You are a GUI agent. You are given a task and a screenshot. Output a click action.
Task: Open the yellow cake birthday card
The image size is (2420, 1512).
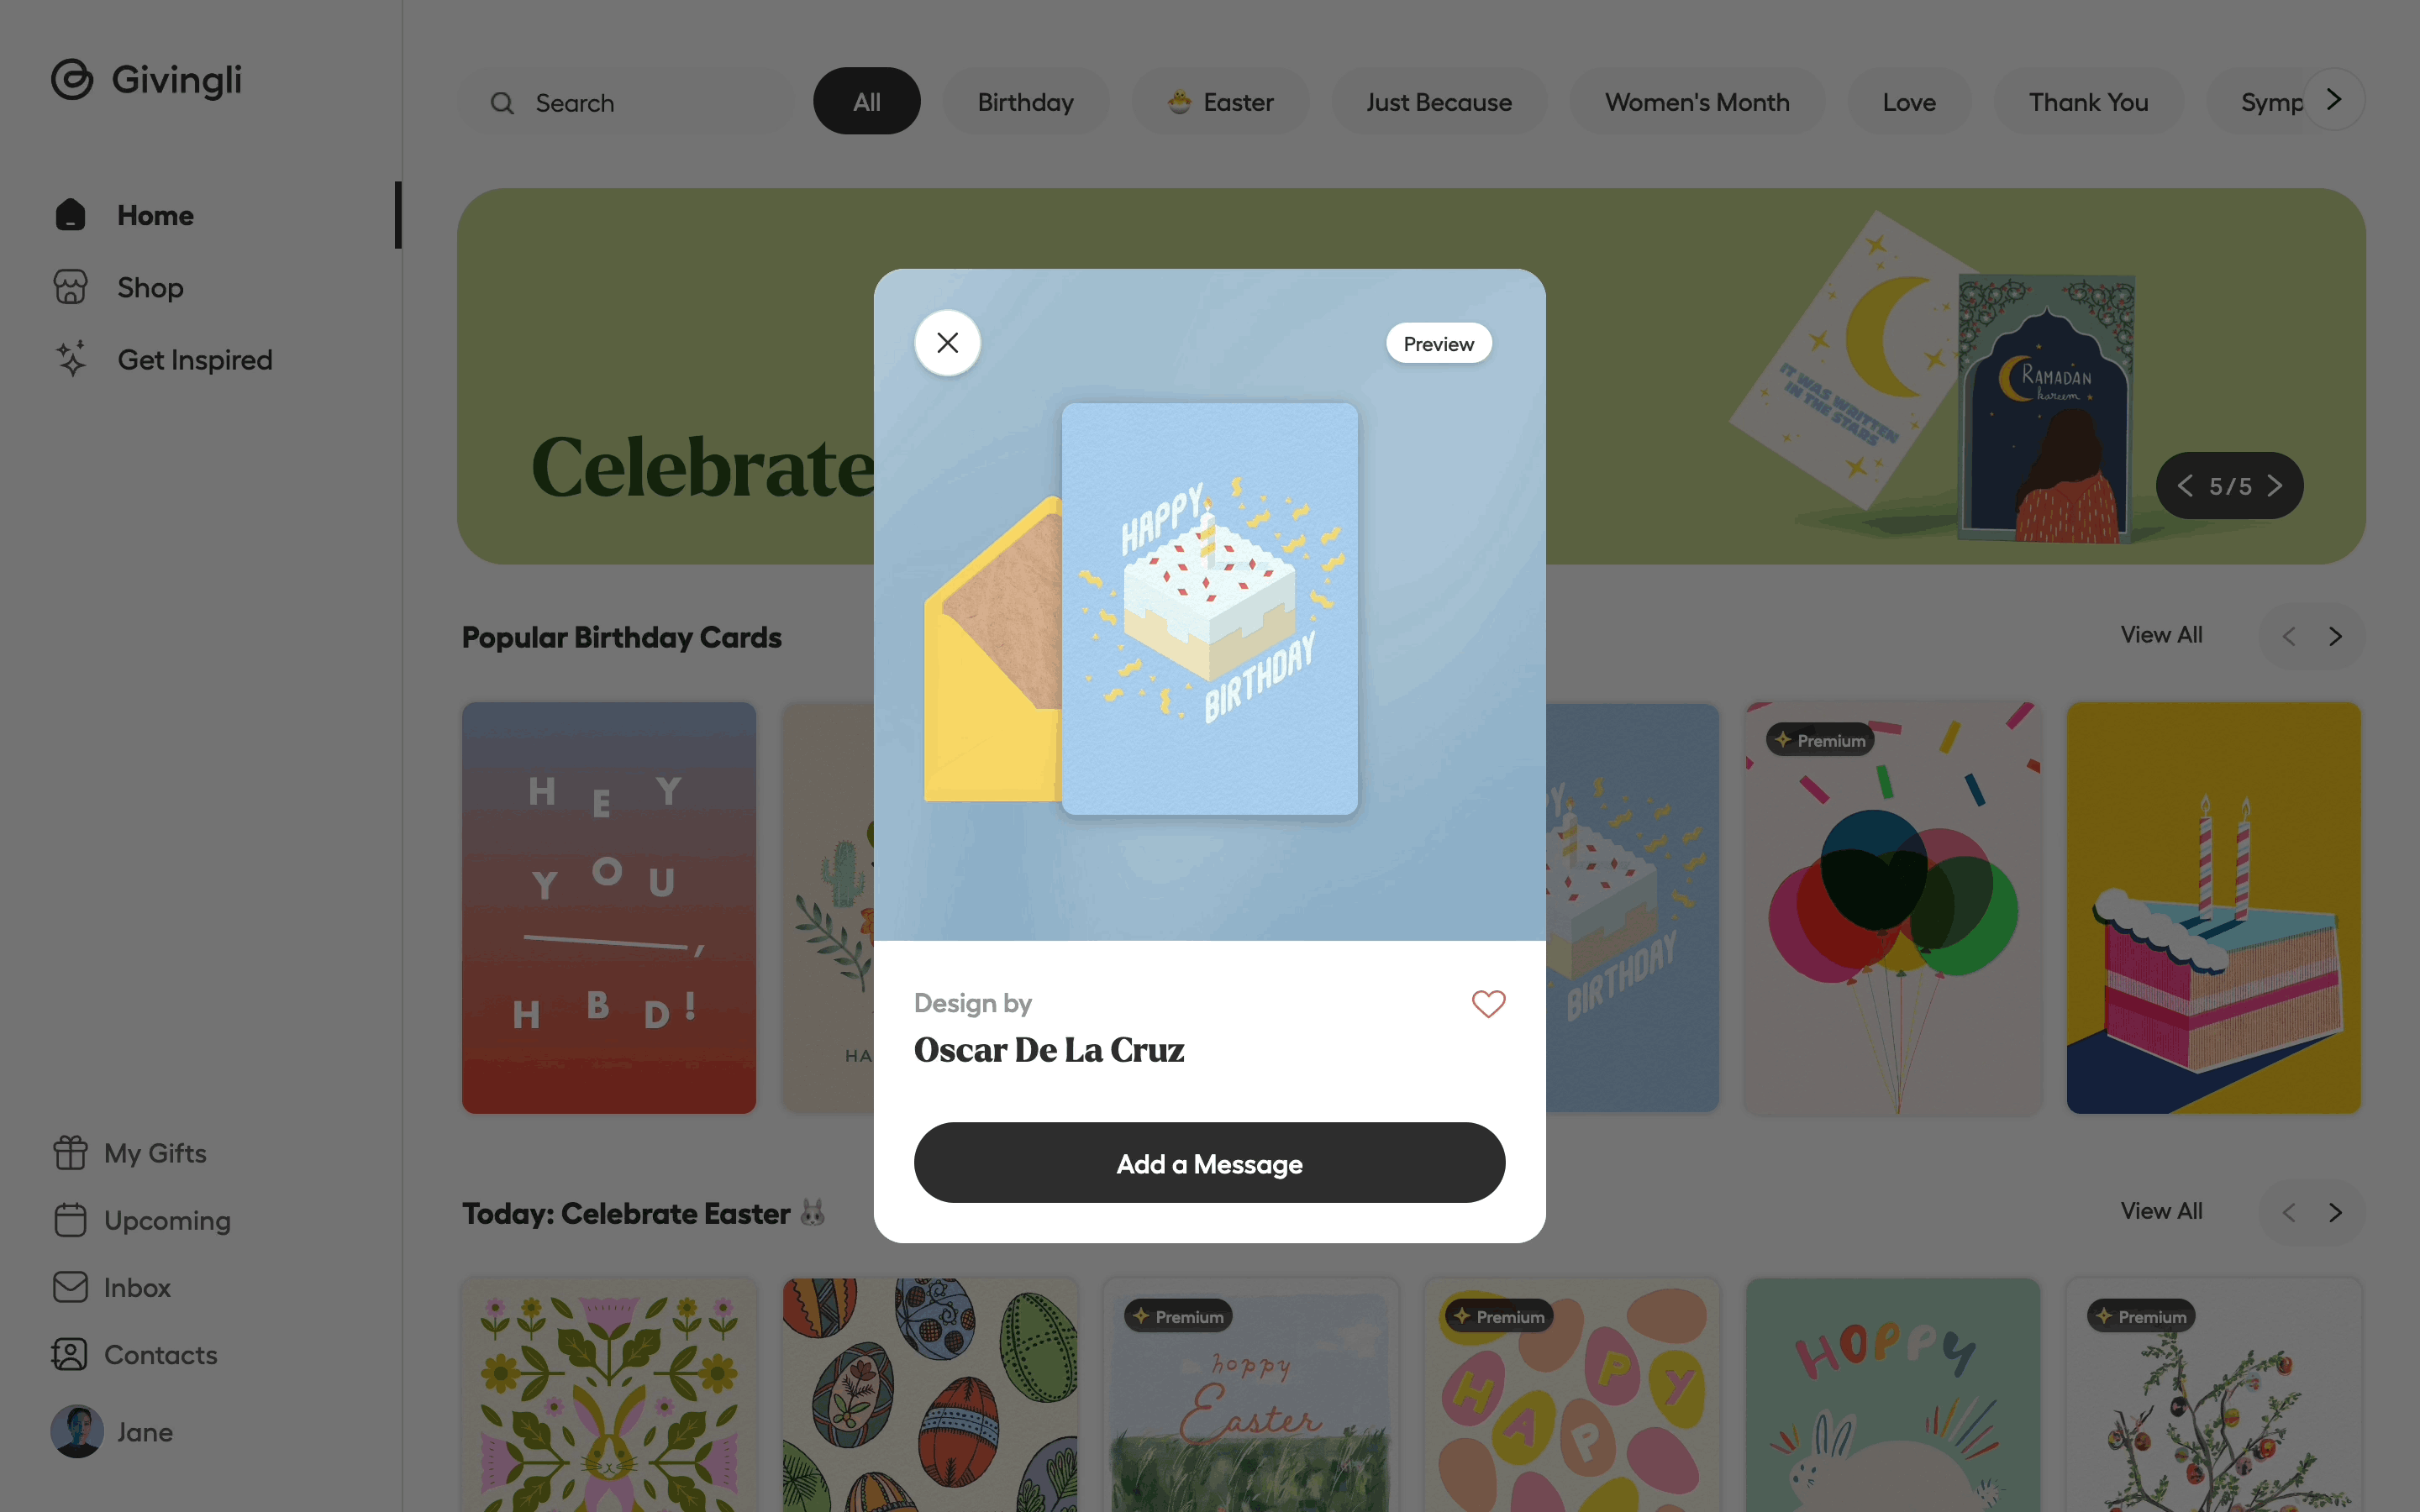click(2213, 908)
